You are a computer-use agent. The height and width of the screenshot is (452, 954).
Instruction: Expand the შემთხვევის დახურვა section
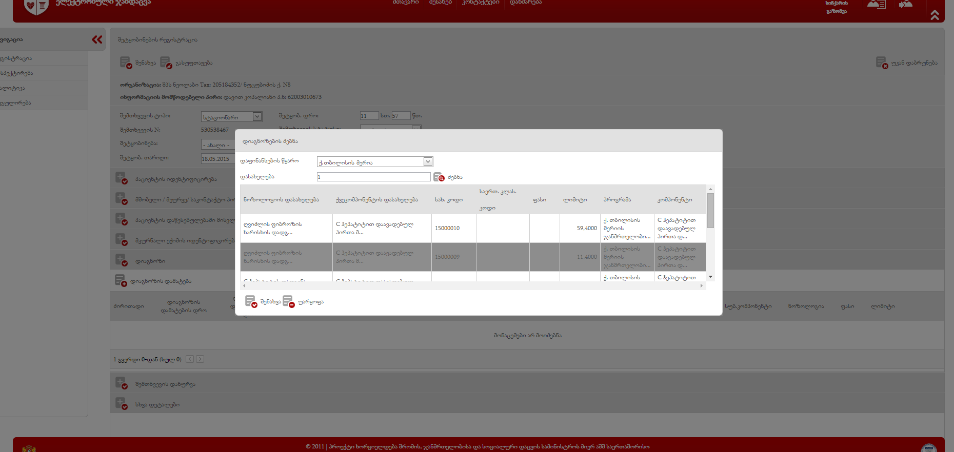point(121,383)
